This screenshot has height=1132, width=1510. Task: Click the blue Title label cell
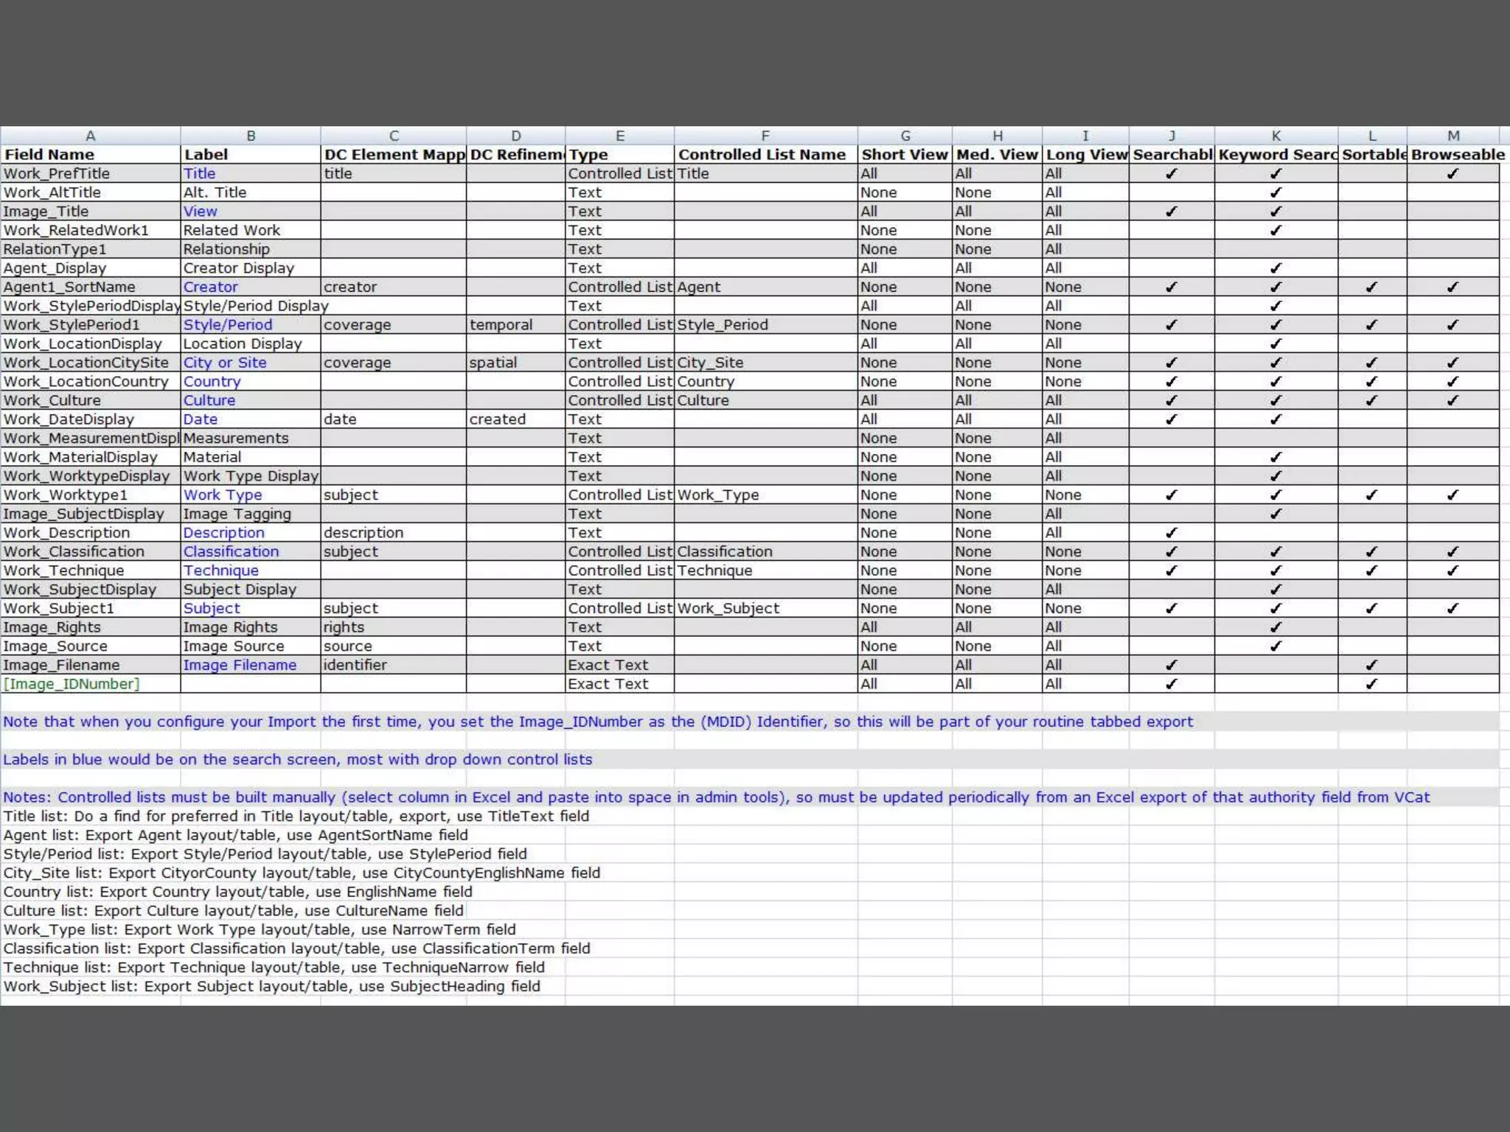200,174
